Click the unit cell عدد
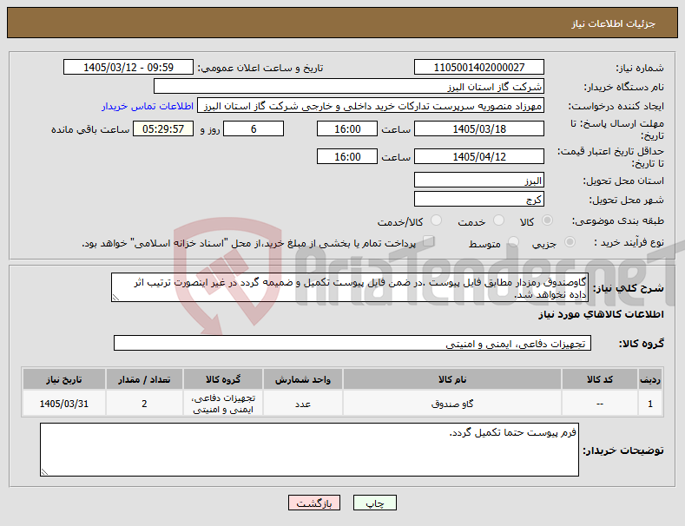This screenshot has height=526, width=685. (x=303, y=404)
